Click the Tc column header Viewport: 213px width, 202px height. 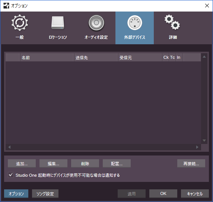pos(172,57)
